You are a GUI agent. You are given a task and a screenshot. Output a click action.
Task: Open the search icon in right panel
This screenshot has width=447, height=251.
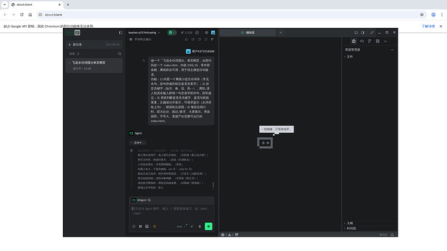(361, 41)
